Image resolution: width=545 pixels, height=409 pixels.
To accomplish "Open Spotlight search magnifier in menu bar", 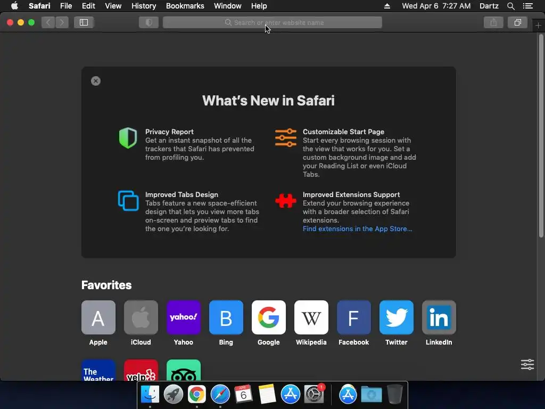I will coord(510,6).
